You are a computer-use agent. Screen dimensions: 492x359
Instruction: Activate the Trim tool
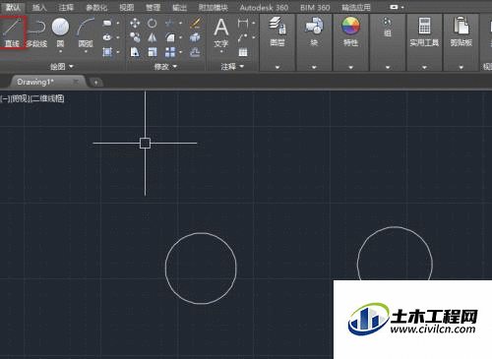pos(169,23)
